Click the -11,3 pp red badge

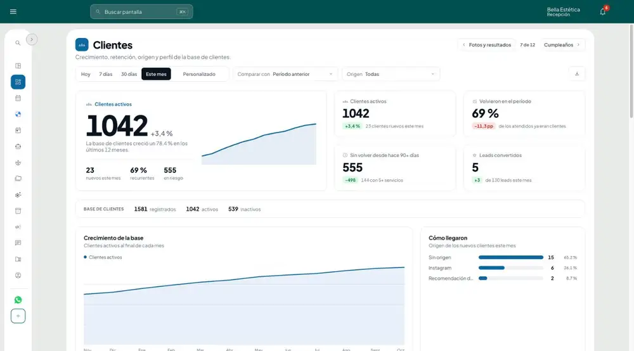coord(484,127)
